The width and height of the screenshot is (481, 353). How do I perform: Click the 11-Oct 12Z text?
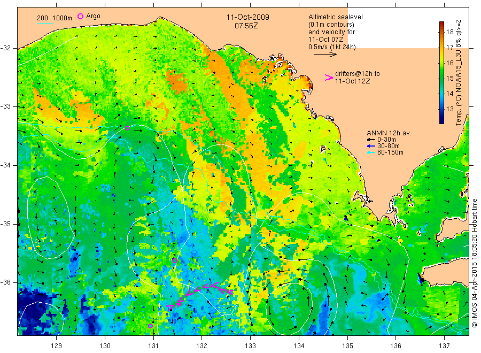coord(353,81)
